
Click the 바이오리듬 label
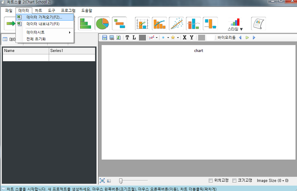[x=226, y=37]
